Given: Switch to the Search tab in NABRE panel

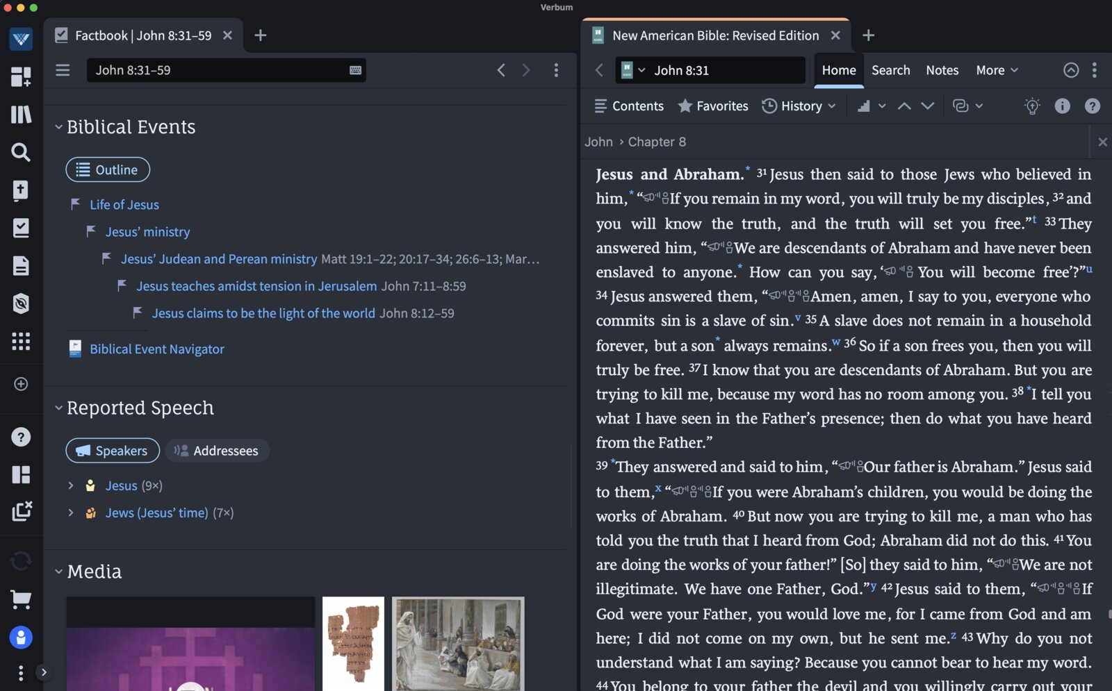Looking at the screenshot, I should coord(891,69).
